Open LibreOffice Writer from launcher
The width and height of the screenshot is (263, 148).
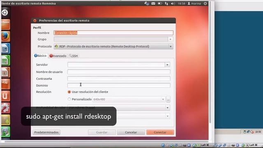click(5, 49)
